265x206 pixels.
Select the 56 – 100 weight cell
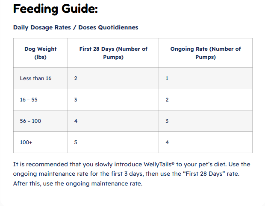click(41, 121)
